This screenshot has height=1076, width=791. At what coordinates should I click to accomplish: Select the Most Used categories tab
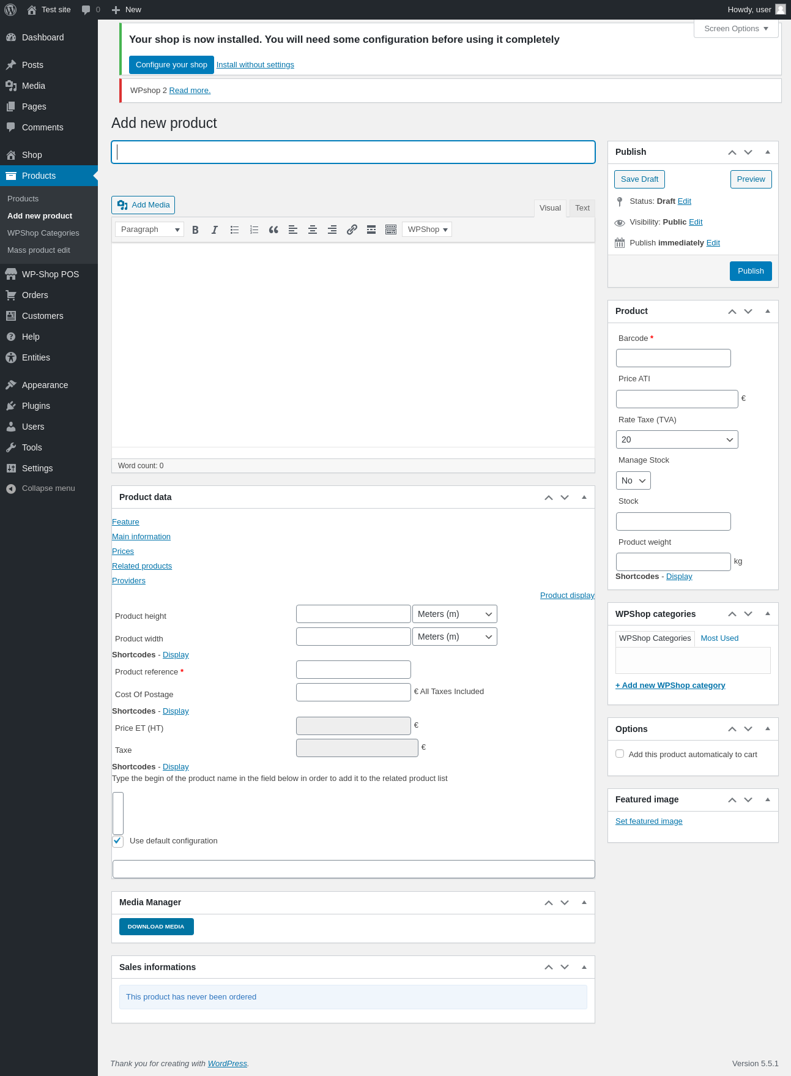(x=719, y=638)
